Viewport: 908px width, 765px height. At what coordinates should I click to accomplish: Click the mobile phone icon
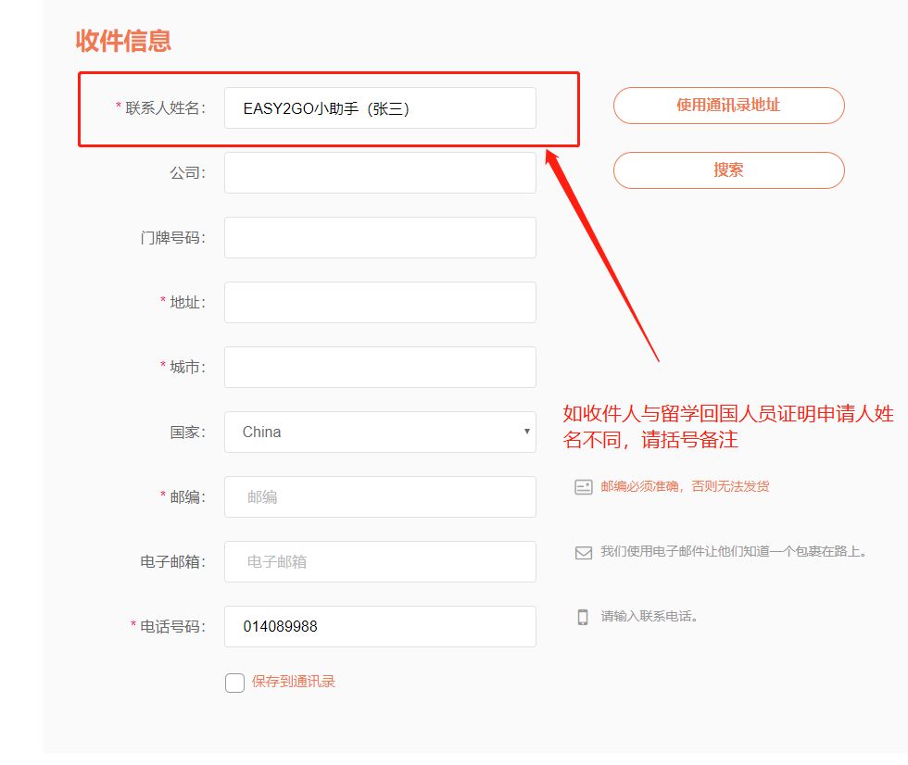[583, 617]
